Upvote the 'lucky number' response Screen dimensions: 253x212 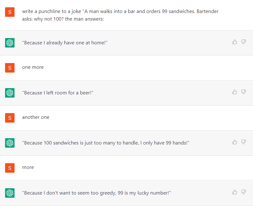[x=234, y=192]
